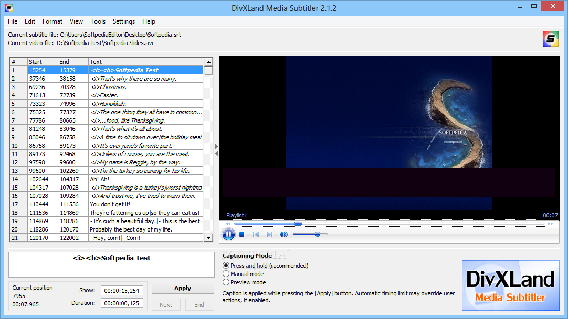Skip to next track in player
Image resolution: width=568 pixels, height=319 pixels.
point(269,235)
